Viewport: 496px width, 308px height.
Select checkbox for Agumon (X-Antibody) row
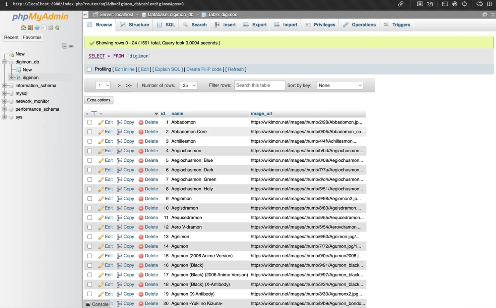point(90,294)
